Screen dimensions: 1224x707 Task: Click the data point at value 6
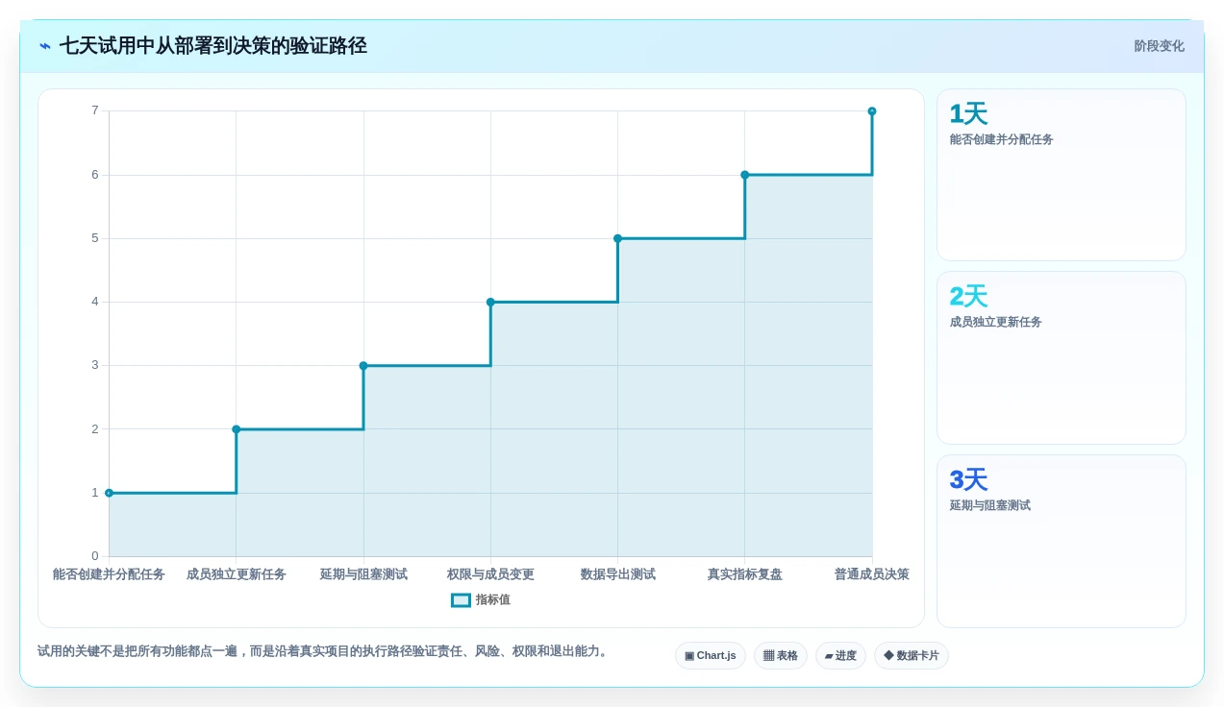pos(745,175)
